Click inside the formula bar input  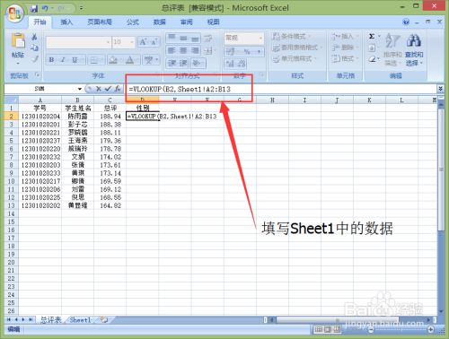coord(281,89)
